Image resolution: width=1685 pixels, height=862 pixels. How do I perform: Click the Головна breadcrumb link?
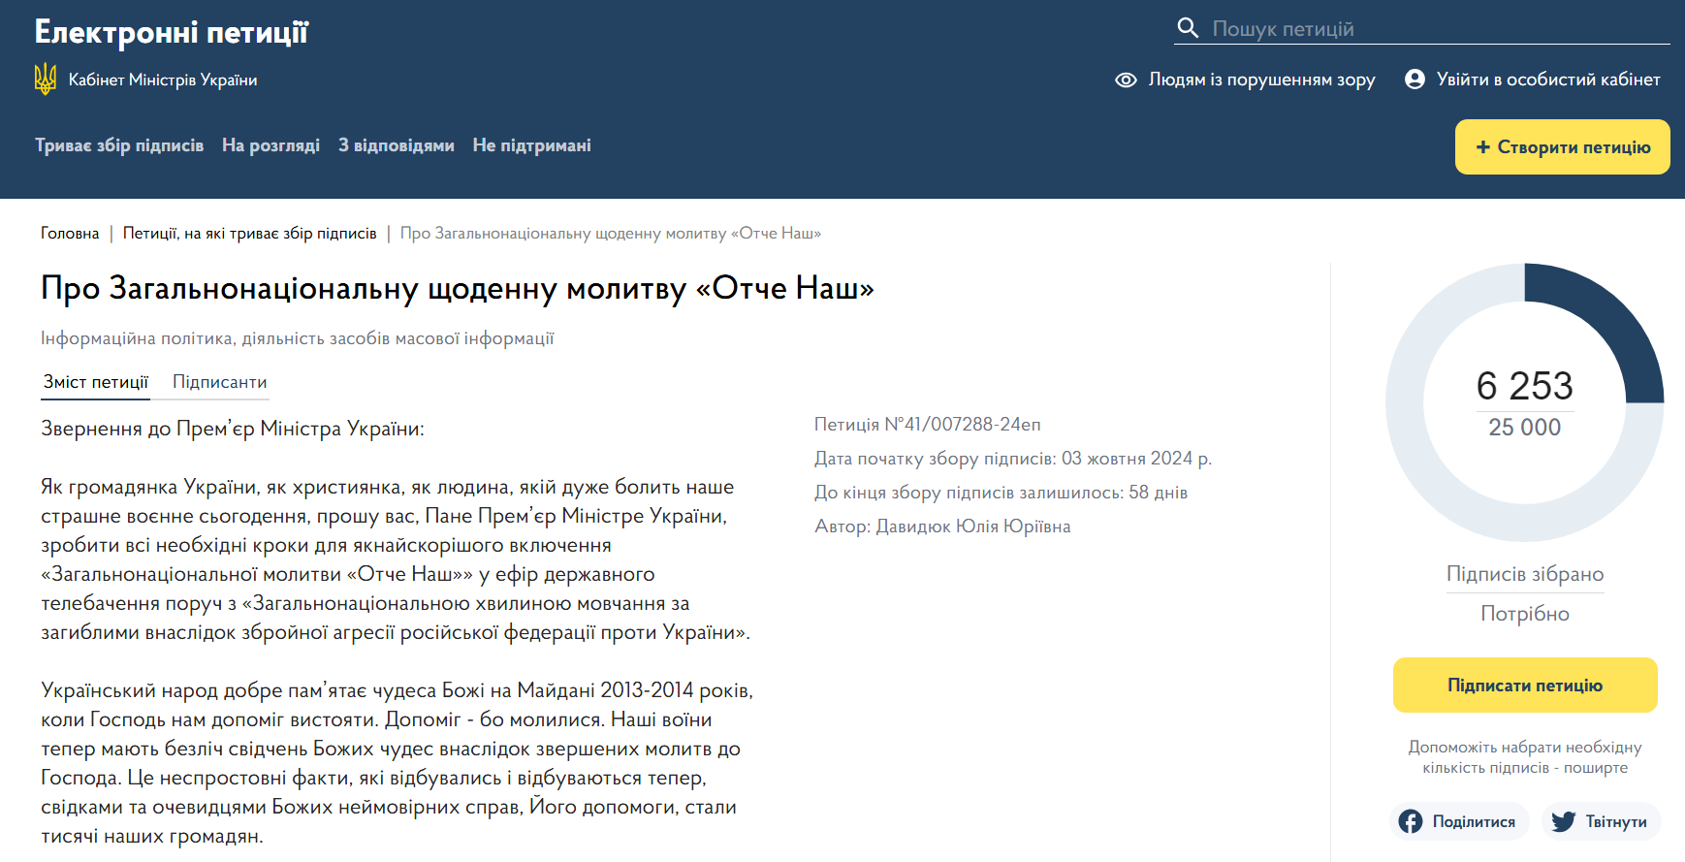click(70, 234)
